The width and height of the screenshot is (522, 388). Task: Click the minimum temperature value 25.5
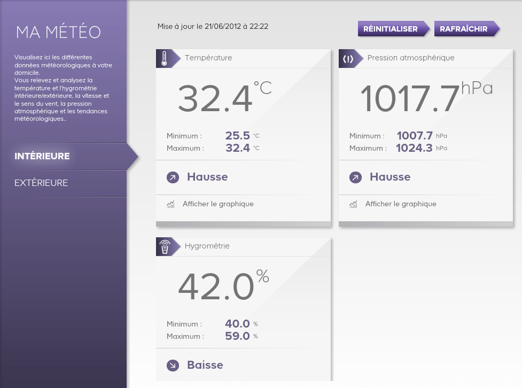pyautogui.click(x=237, y=136)
